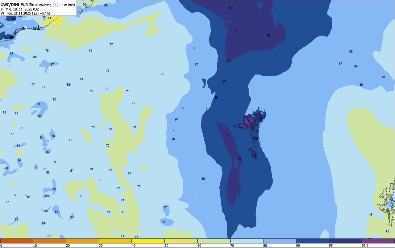The image size is (395, 248).
Task: Click the '41' humidity value in yellow area
Action: click(49, 18)
